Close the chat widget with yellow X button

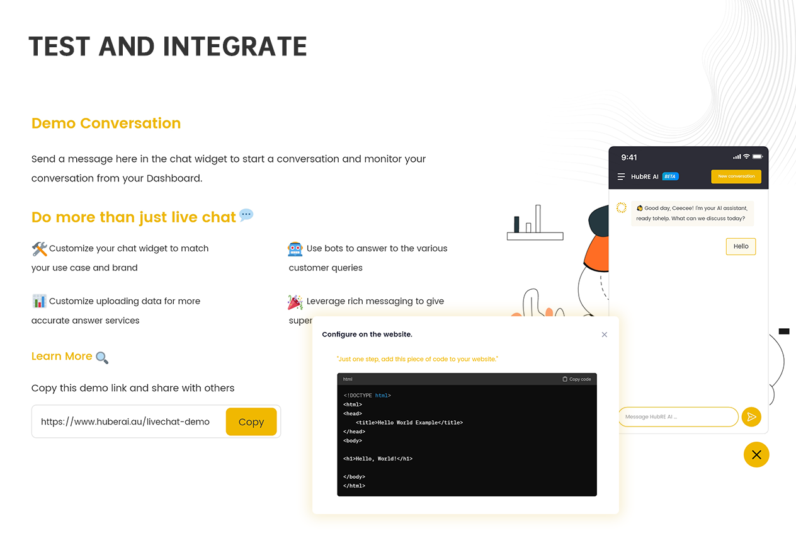coord(756,455)
